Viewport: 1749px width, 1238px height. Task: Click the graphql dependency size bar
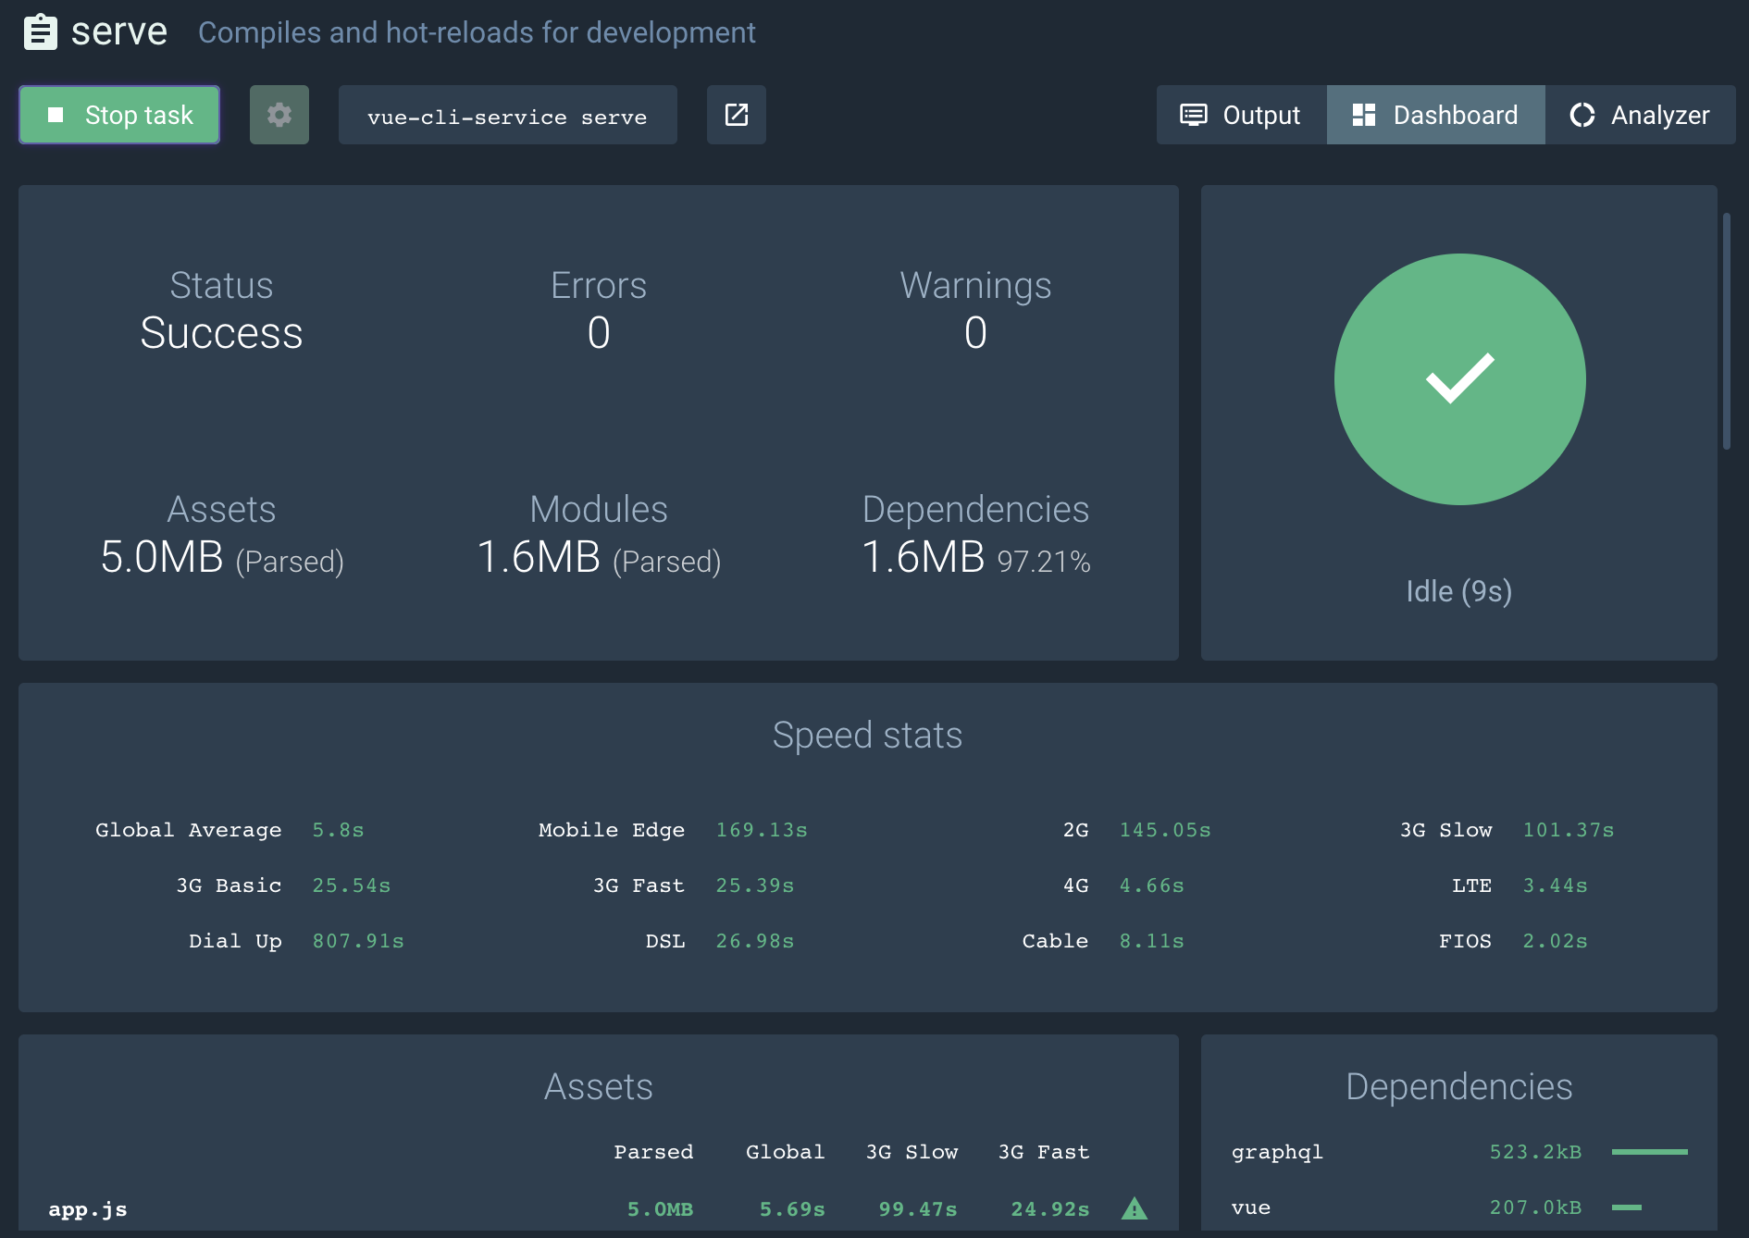[x=1650, y=1152]
